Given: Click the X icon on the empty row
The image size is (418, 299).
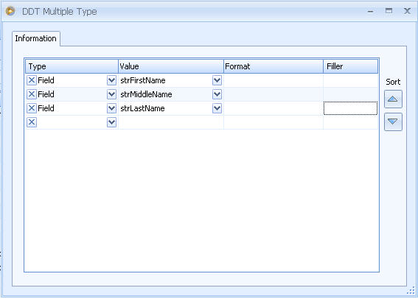Looking at the screenshot, I should 32,122.
